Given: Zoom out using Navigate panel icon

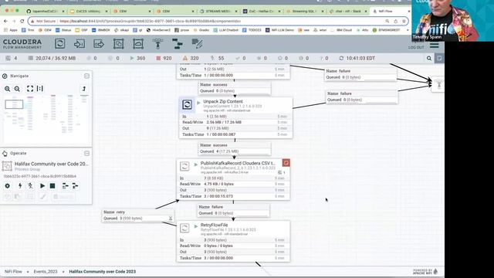Looking at the screenshot, I should (17, 89).
